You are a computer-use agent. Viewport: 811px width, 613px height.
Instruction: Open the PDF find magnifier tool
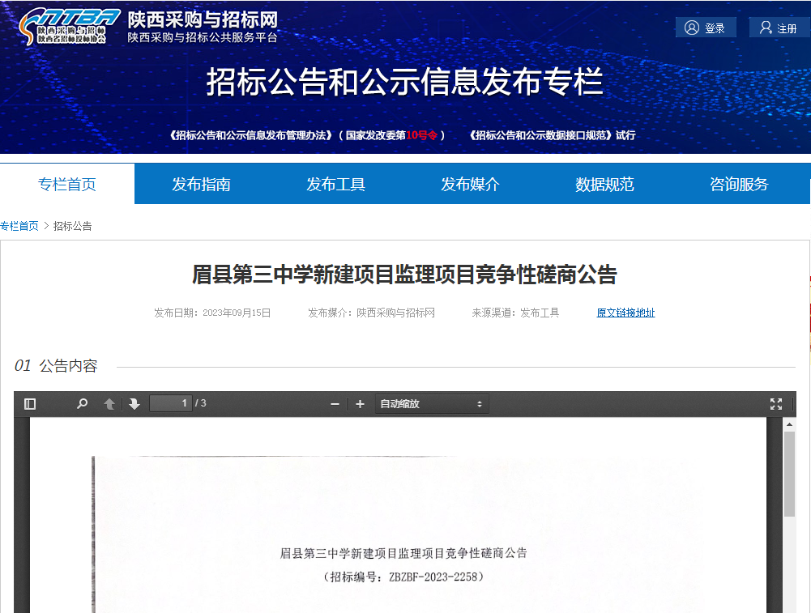tap(82, 403)
